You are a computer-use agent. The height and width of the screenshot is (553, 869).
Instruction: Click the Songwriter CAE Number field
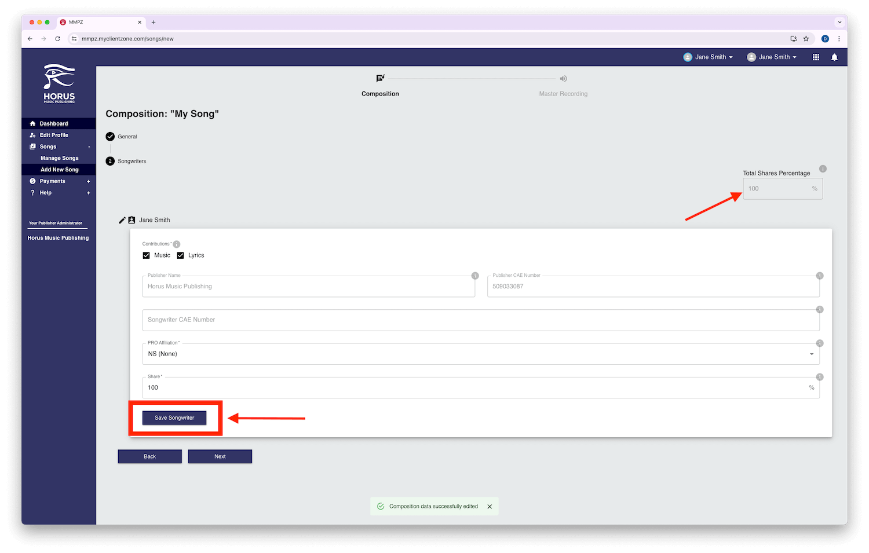pyautogui.click(x=481, y=320)
